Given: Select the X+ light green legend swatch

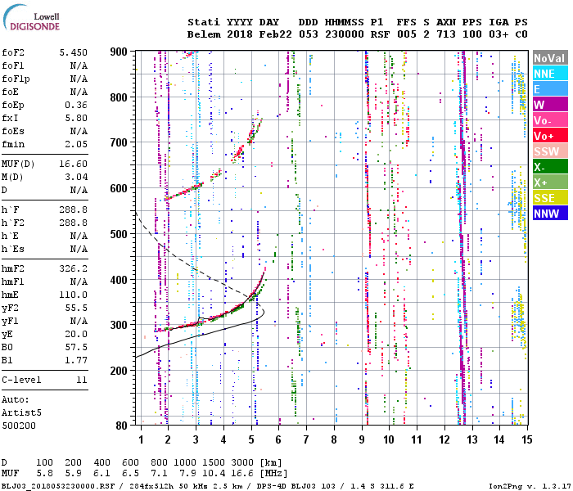Looking at the screenshot, I should point(550,182).
